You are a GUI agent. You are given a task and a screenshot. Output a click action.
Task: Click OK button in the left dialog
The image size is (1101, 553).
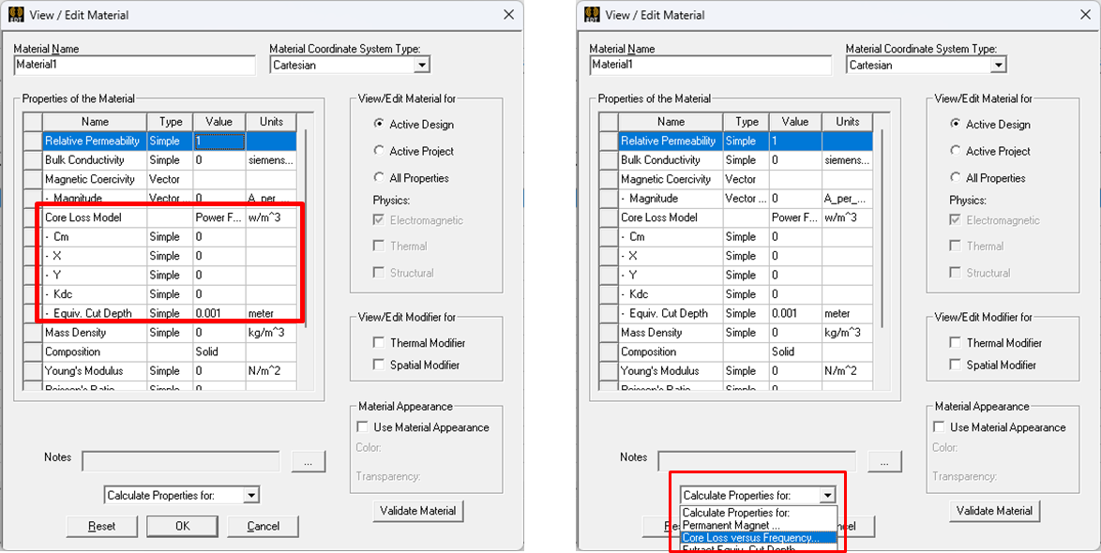coord(182,526)
